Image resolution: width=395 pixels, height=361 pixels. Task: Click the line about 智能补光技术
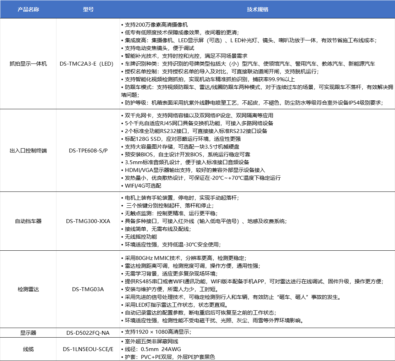(184, 56)
